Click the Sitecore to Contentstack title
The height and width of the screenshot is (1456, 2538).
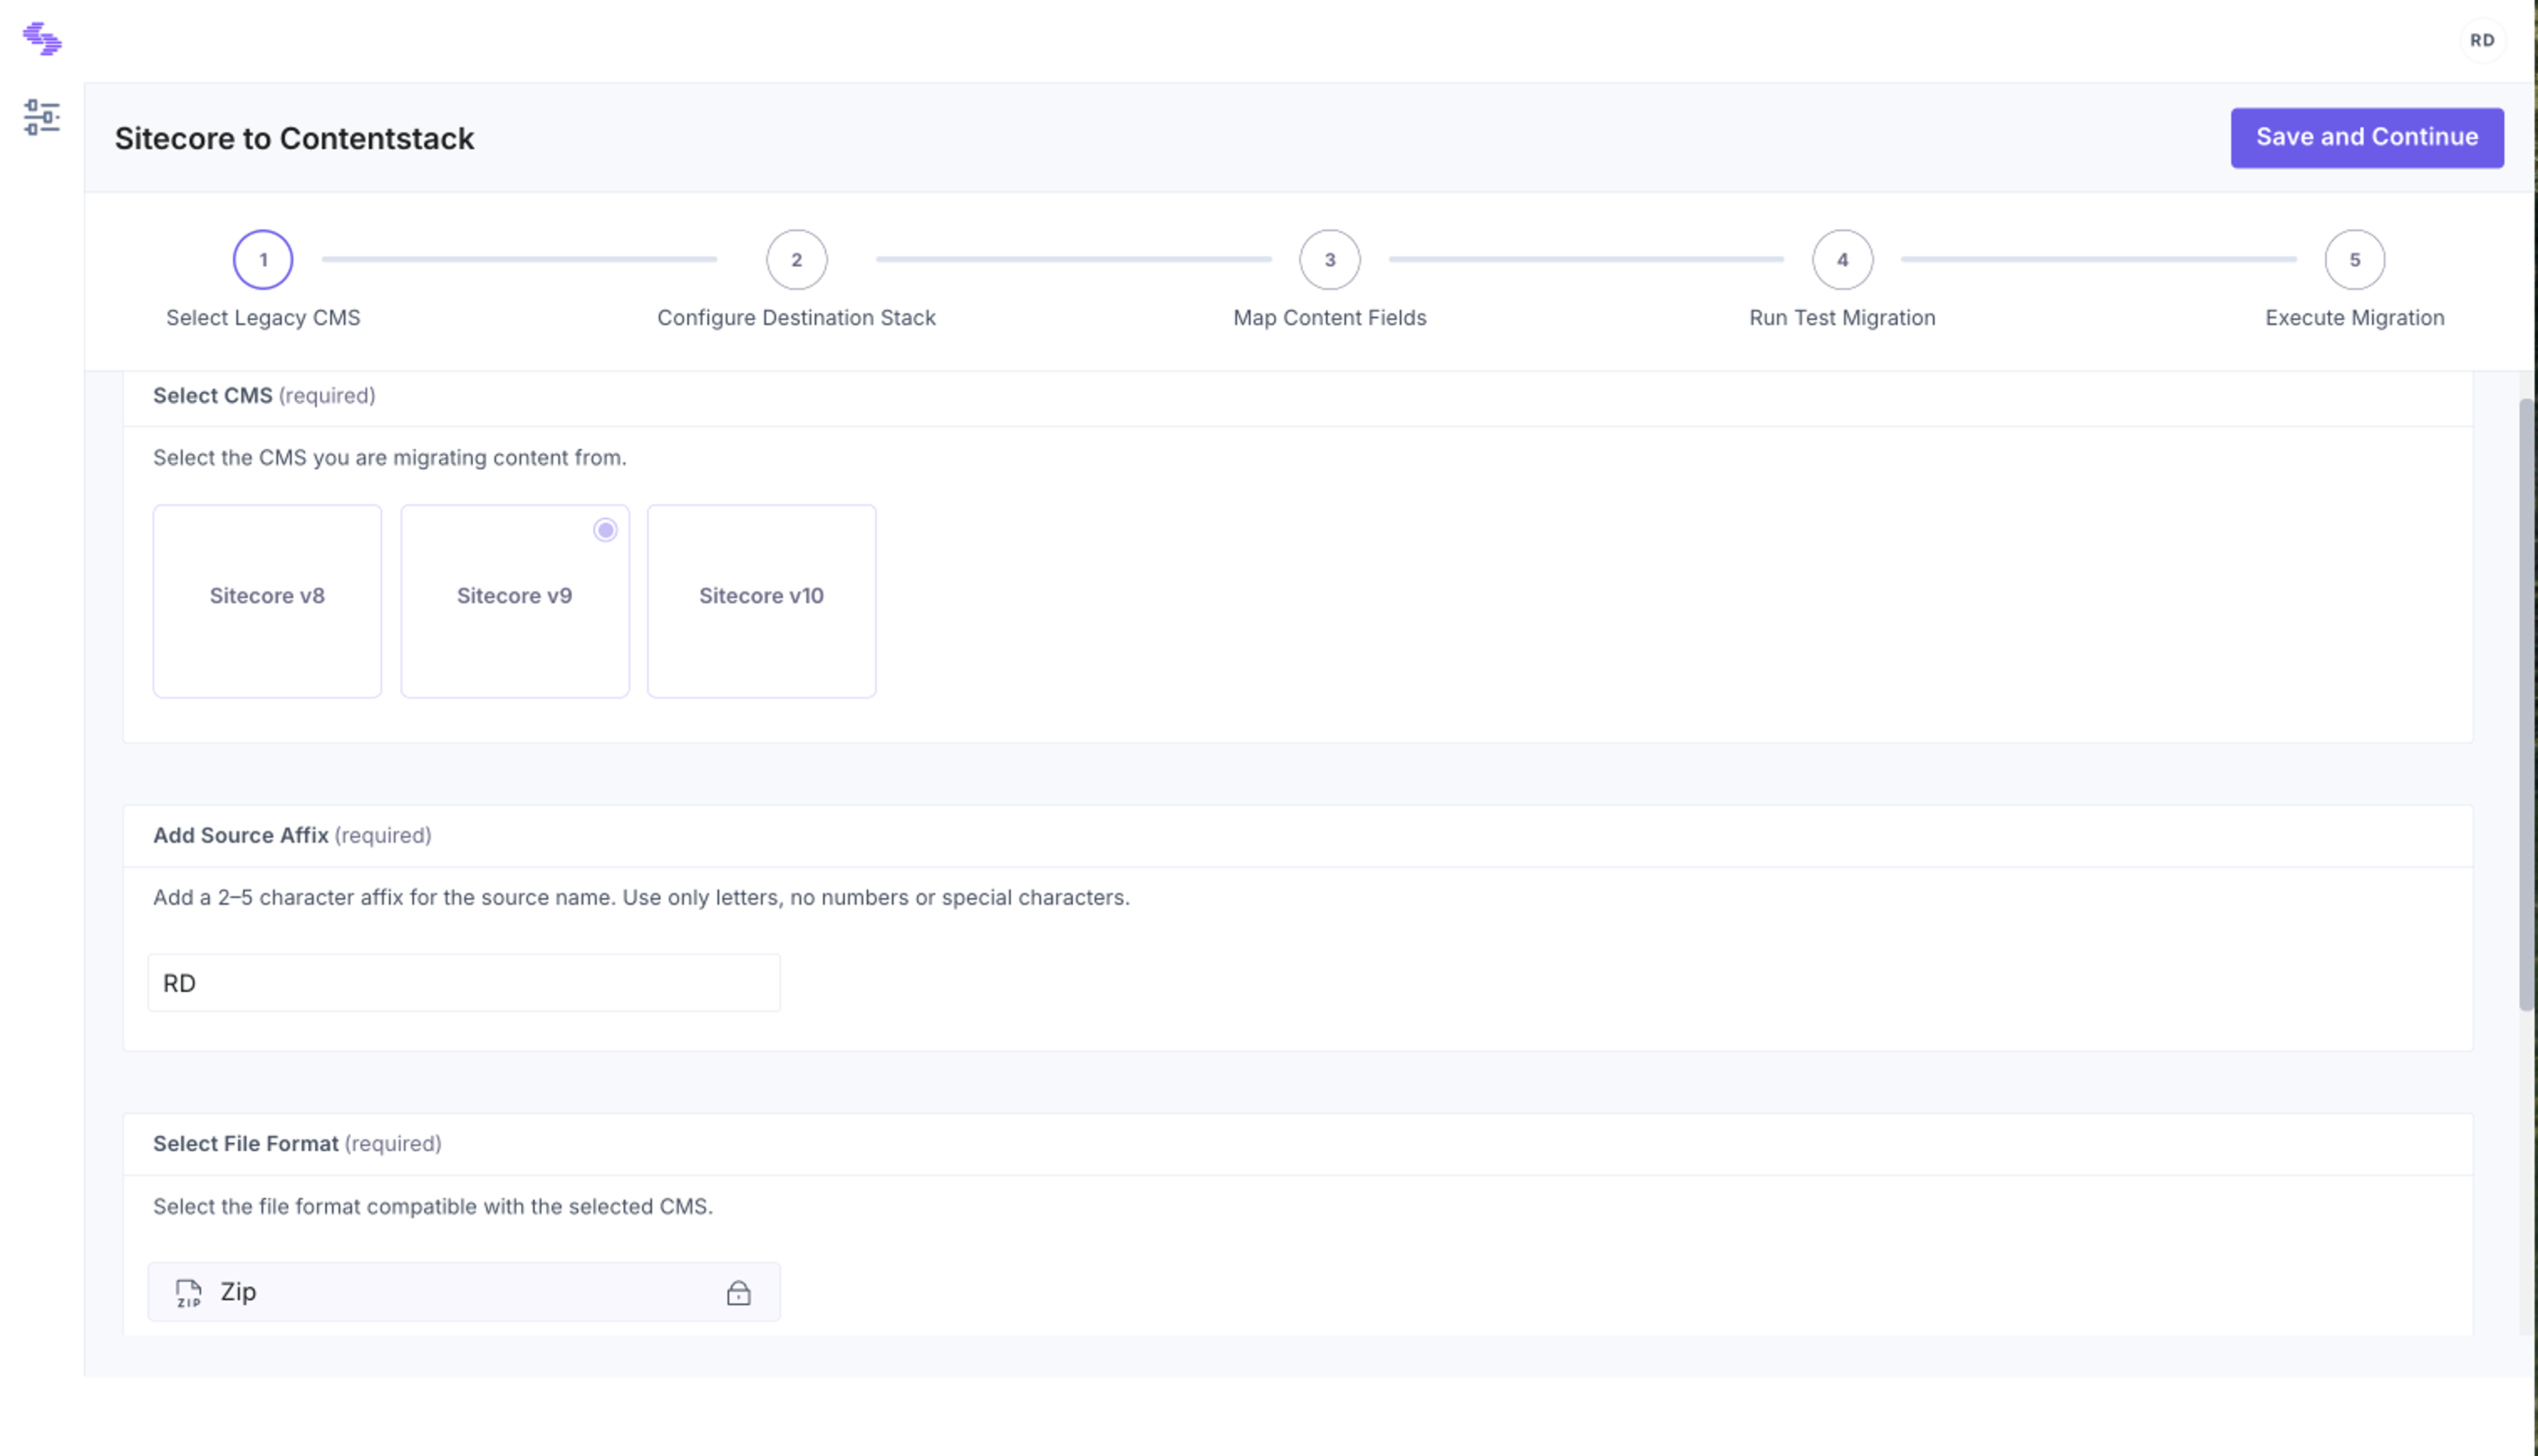(294, 138)
